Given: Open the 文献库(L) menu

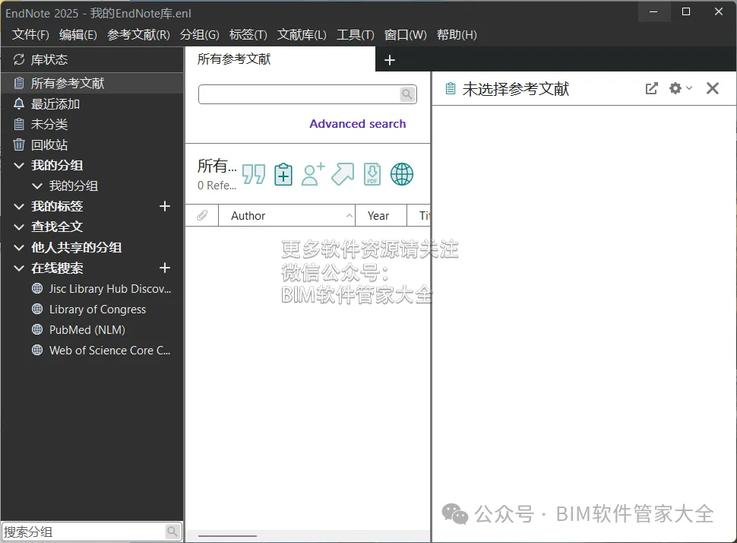Looking at the screenshot, I should point(302,35).
